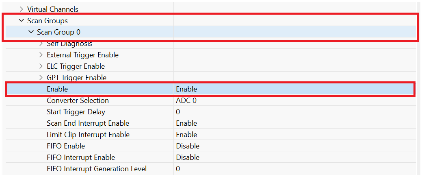Screen dimensions: 422x179
Task: Expand GPT Trigger Enable settings
Action: (x=41, y=78)
